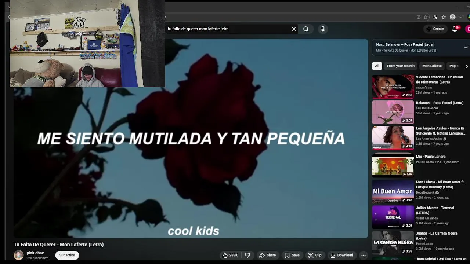
Task: Click the Los Ángeles Azules channel name
Action: pos(429,139)
